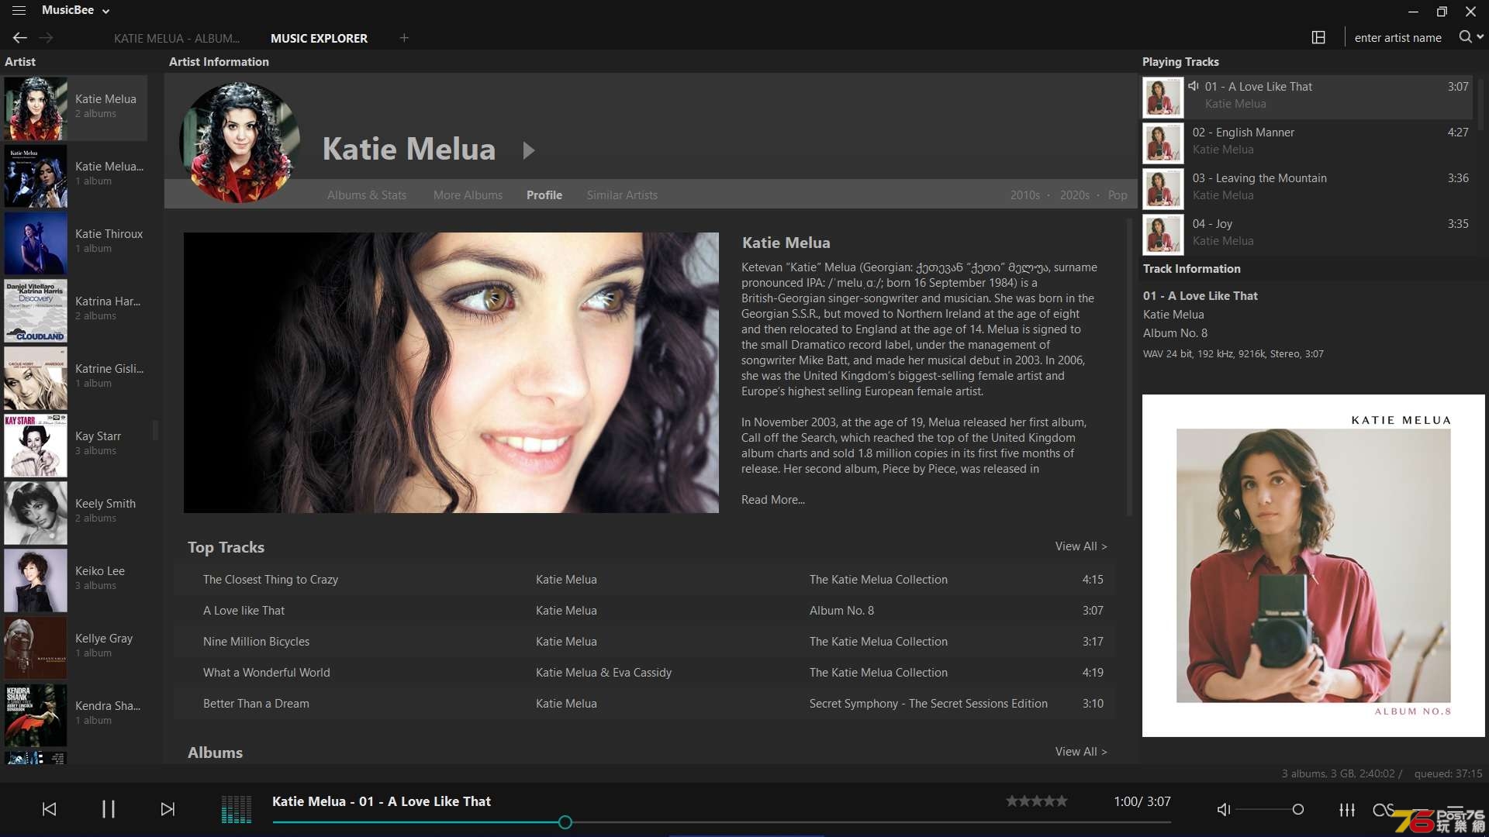Expand the MusicBee title dropdown
The image size is (1489, 837).
tap(106, 11)
